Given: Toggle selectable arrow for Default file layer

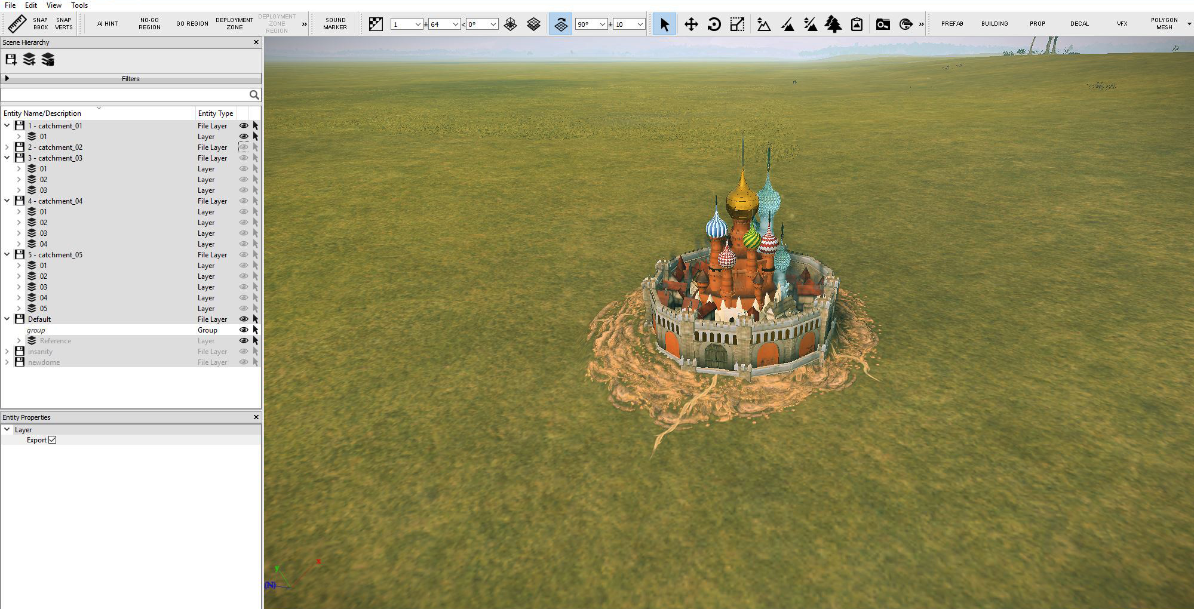Looking at the screenshot, I should 256,319.
